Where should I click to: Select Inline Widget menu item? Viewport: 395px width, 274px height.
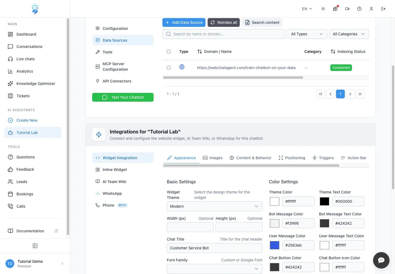tap(123, 170)
